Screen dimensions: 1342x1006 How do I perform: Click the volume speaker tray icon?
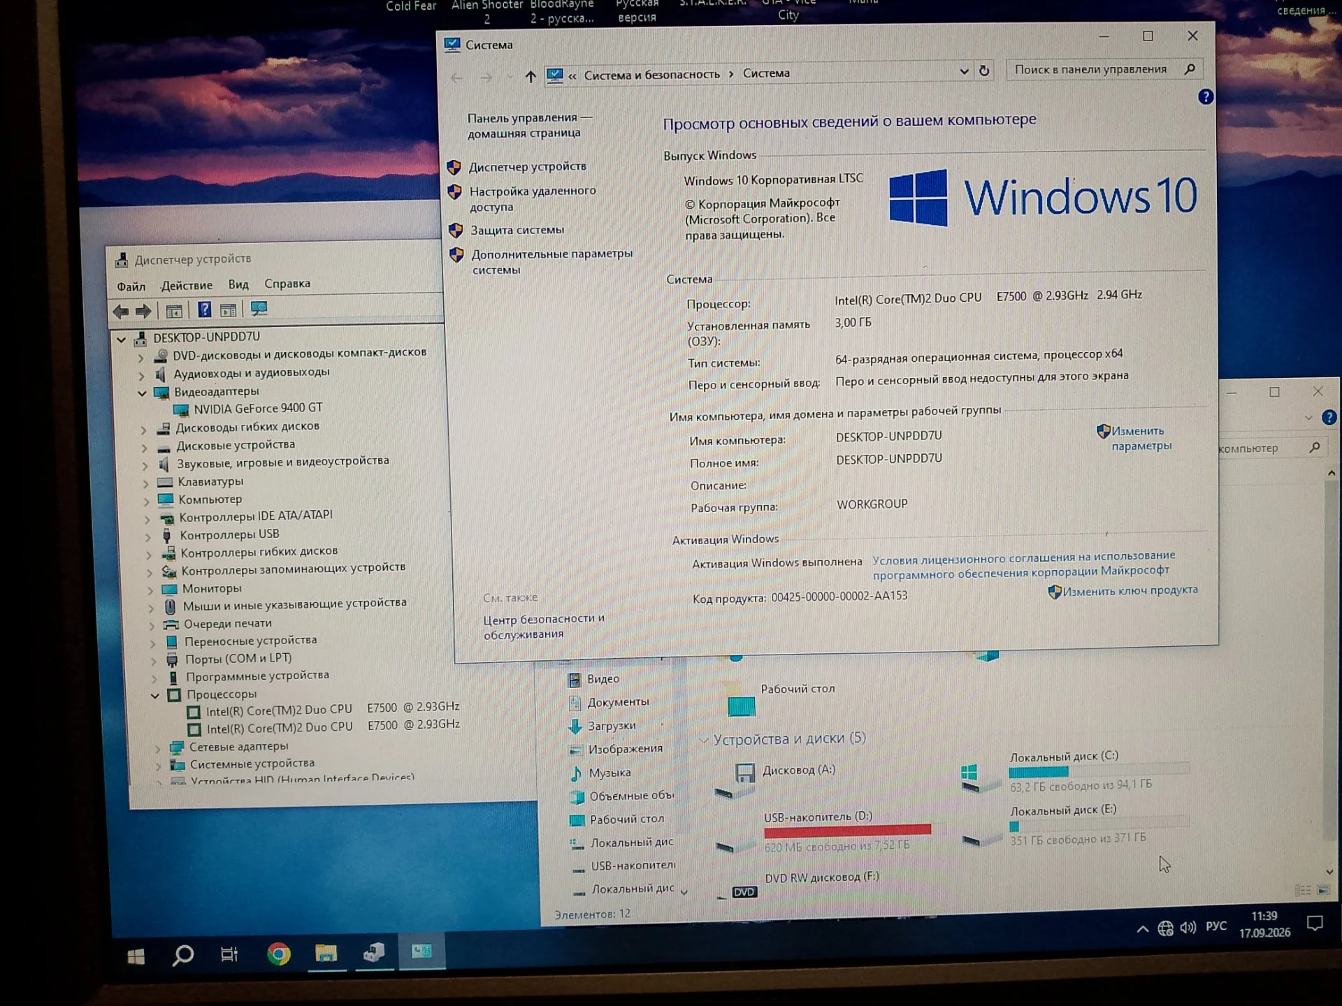click(x=1188, y=928)
